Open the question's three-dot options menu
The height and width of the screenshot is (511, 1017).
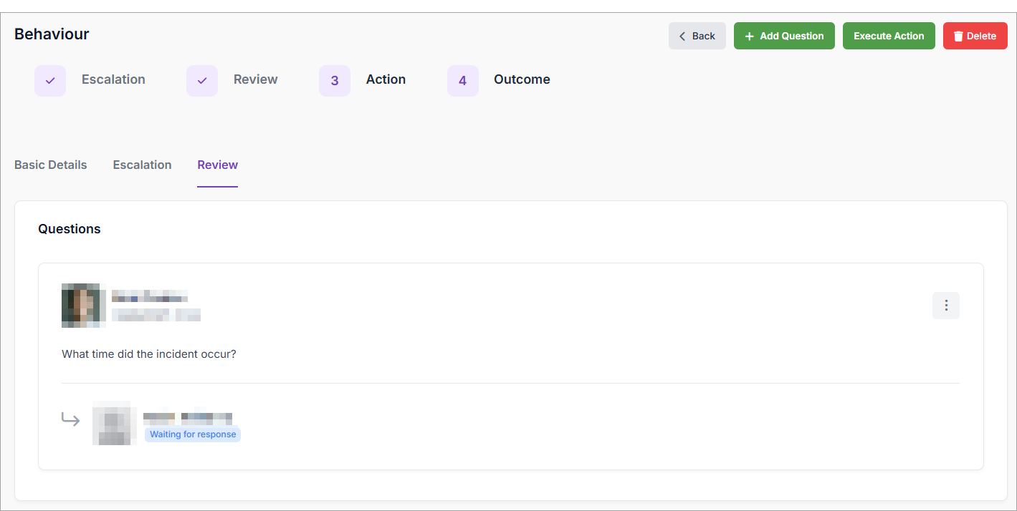[x=945, y=306]
